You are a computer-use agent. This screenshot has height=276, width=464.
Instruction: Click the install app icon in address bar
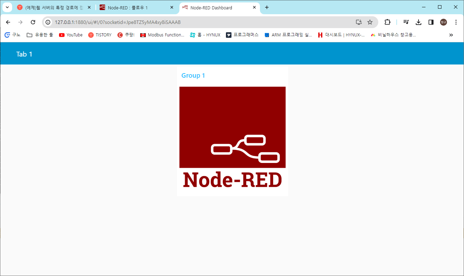coord(359,22)
